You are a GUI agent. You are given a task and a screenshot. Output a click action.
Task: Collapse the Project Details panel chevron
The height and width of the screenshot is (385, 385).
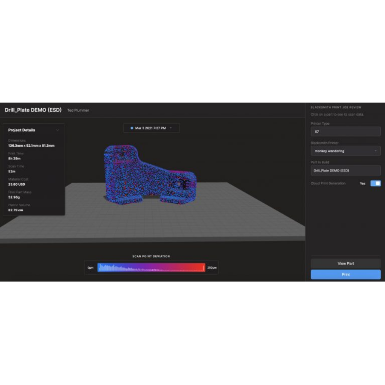(58, 130)
